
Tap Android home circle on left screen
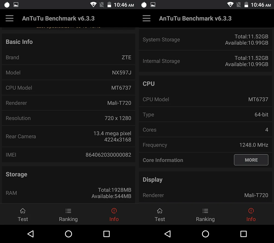tap(68, 234)
